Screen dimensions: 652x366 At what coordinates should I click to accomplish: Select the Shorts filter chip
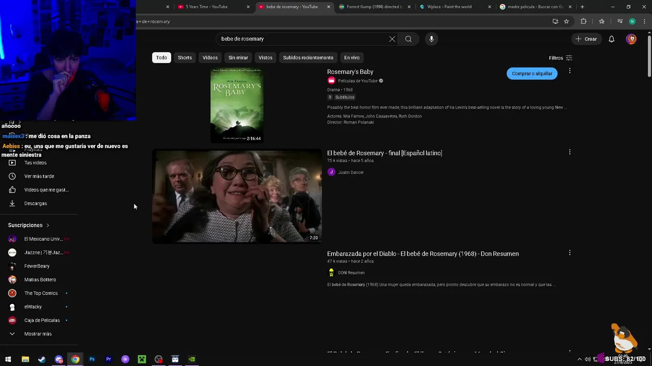[x=185, y=57]
